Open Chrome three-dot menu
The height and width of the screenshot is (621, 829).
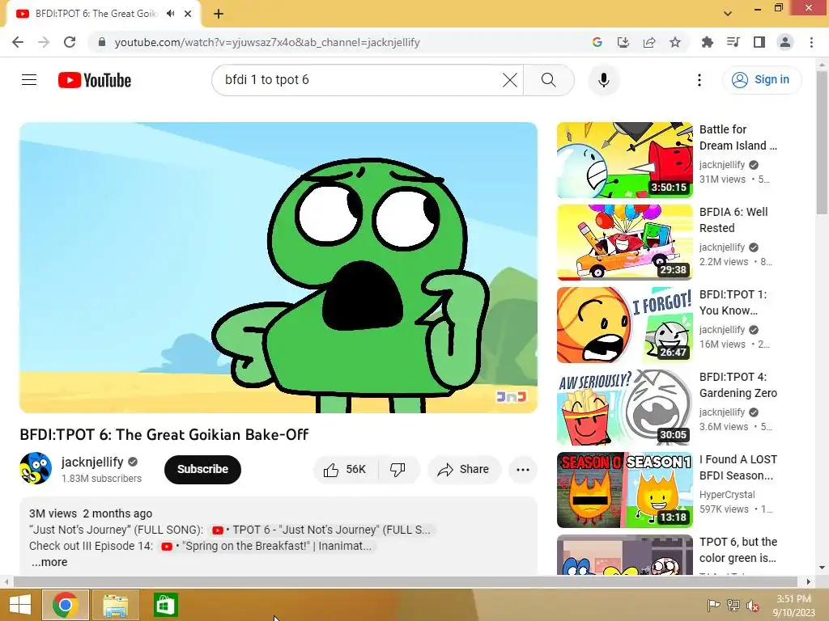811,42
